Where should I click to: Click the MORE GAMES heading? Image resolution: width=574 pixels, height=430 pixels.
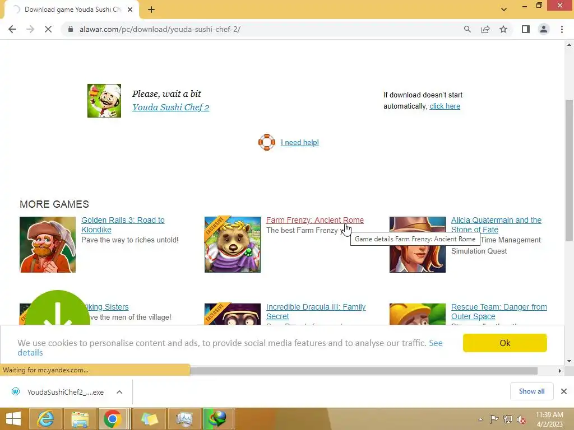pyautogui.click(x=54, y=204)
